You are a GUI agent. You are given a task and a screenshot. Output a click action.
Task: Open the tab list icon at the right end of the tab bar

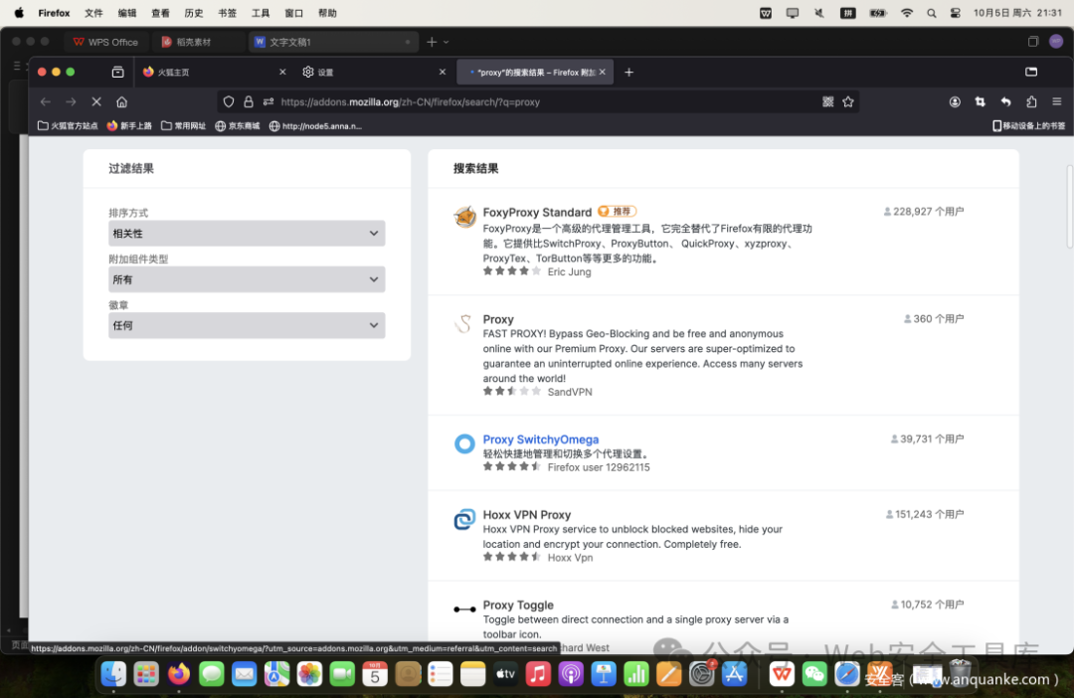click(x=1031, y=72)
